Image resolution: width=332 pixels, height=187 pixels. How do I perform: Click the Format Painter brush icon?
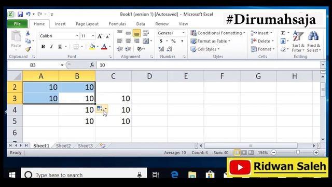pos(28,49)
